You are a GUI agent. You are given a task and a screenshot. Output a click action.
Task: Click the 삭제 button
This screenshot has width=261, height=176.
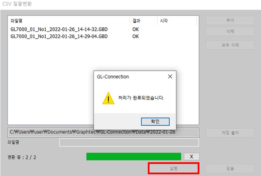click(x=230, y=31)
